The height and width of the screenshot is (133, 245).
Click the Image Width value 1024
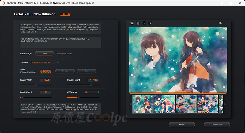tap(46, 80)
